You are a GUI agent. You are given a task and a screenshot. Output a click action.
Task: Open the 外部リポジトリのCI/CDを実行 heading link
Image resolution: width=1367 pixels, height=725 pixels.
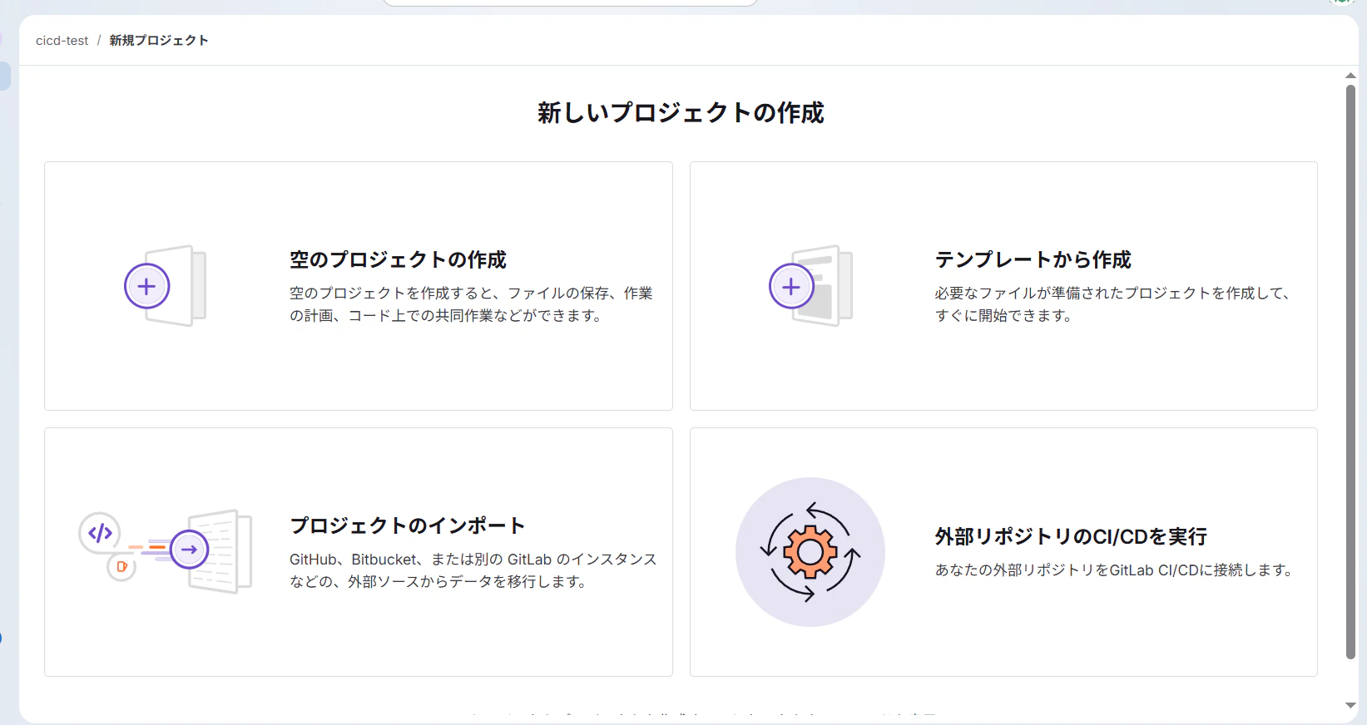1071,536
